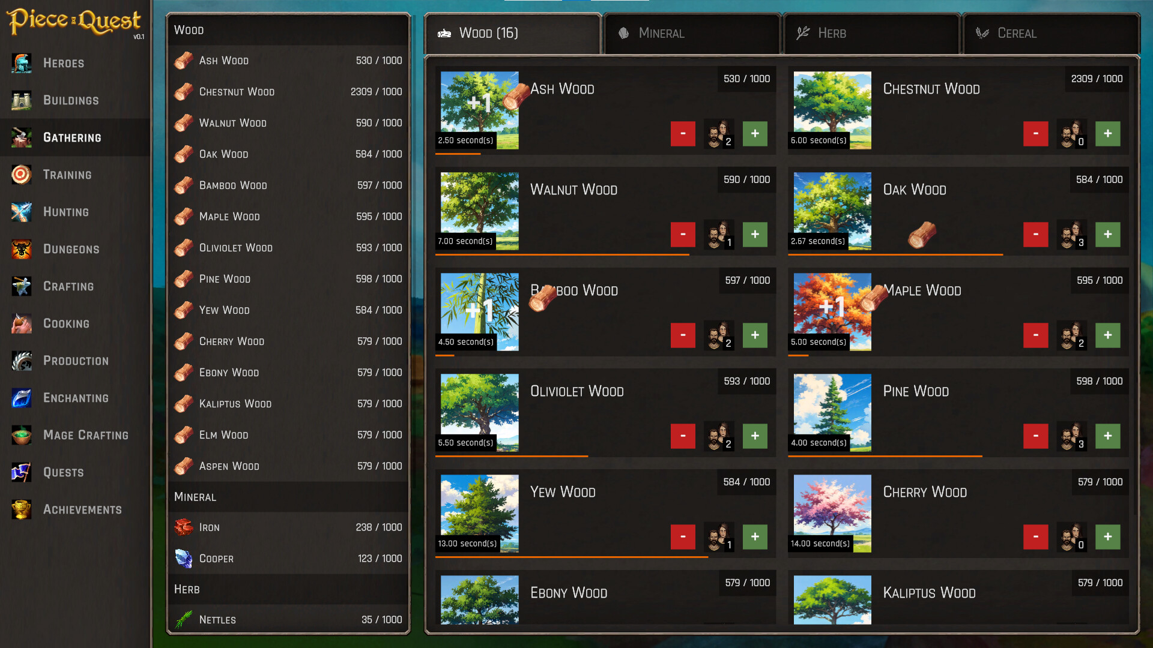Image resolution: width=1153 pixels, height=648 pixels.
Task: Remove a worker from Oak Wood
Action: point(1035,235)
